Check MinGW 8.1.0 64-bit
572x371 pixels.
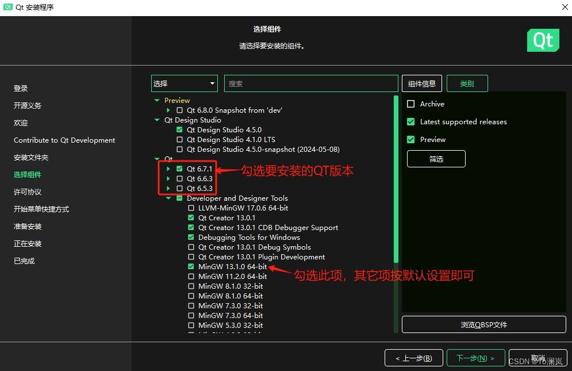(191, 296)
